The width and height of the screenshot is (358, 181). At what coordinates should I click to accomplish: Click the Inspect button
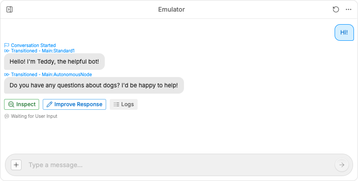[22, 104]
